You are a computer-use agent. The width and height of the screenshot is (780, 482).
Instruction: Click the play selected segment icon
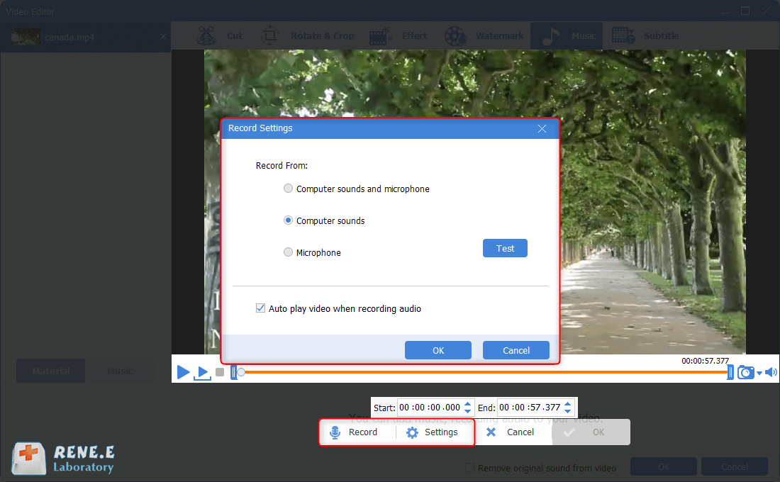click(x=203, y=372)
